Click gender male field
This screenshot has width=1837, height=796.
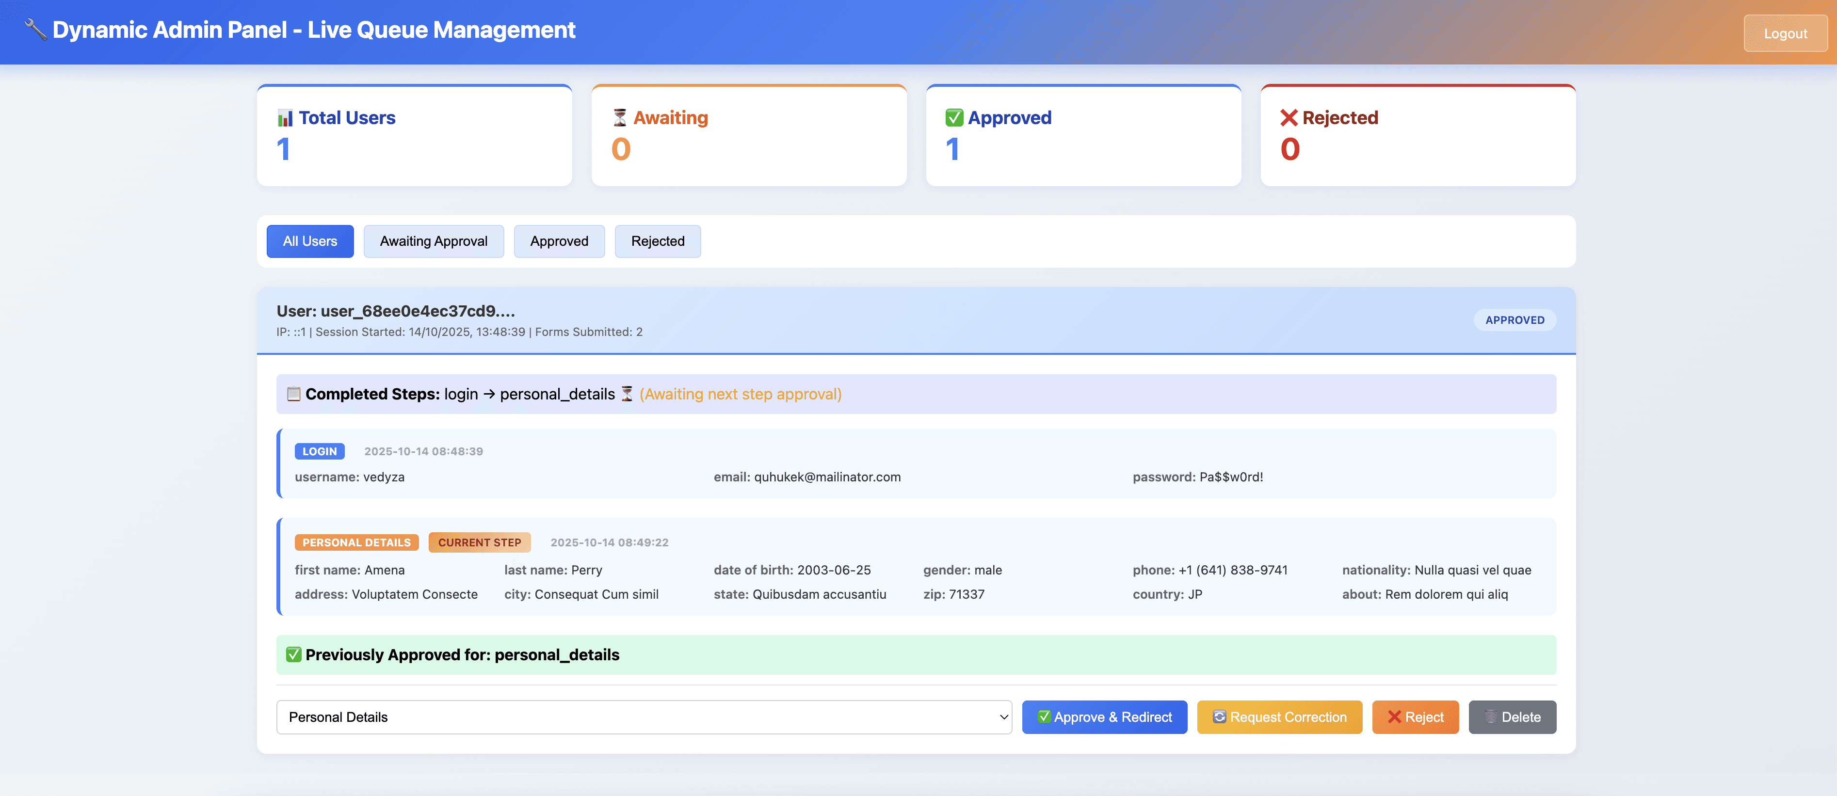[963, 570]
